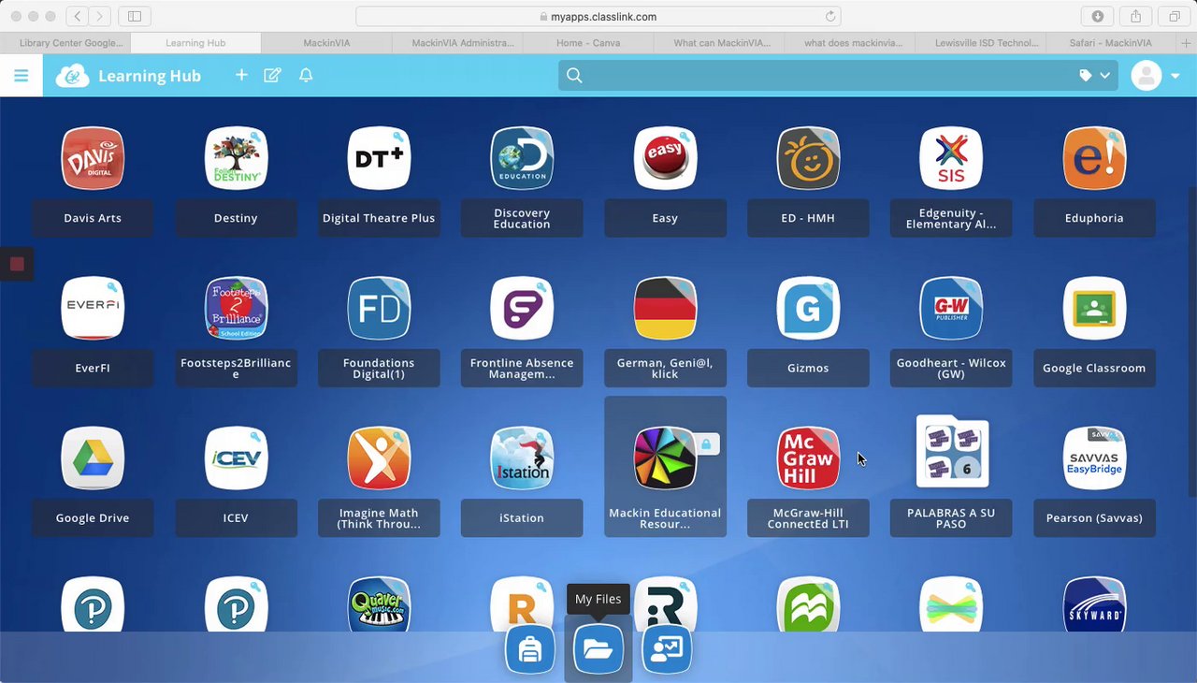Launch the iStation app

[x=522, y=458]
